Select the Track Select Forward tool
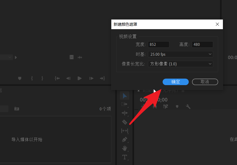This screenshot has height=165, width=237. (x=125, y=104)
